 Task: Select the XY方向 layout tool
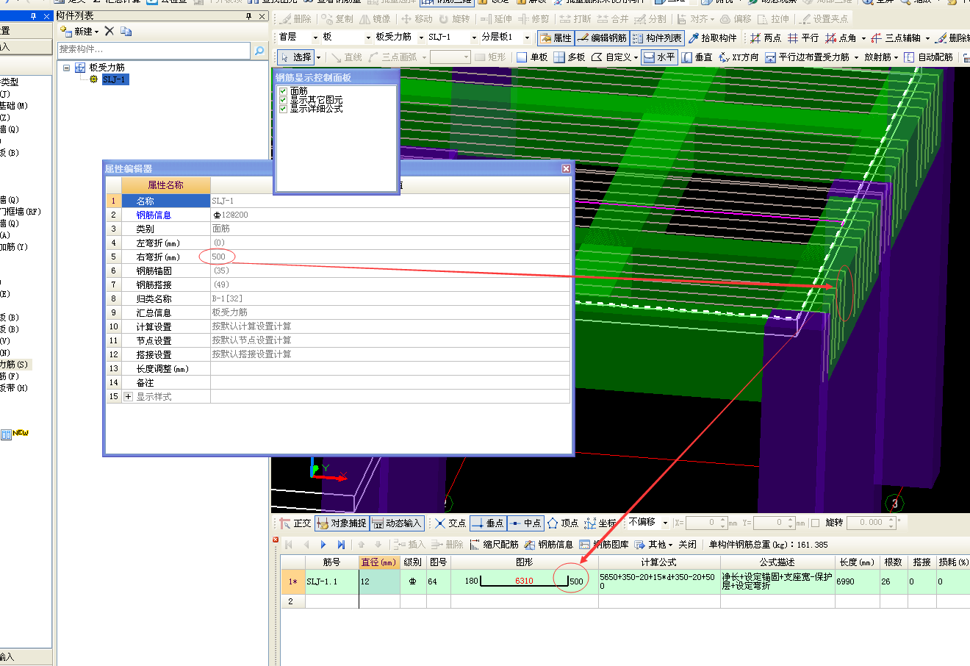739,57
